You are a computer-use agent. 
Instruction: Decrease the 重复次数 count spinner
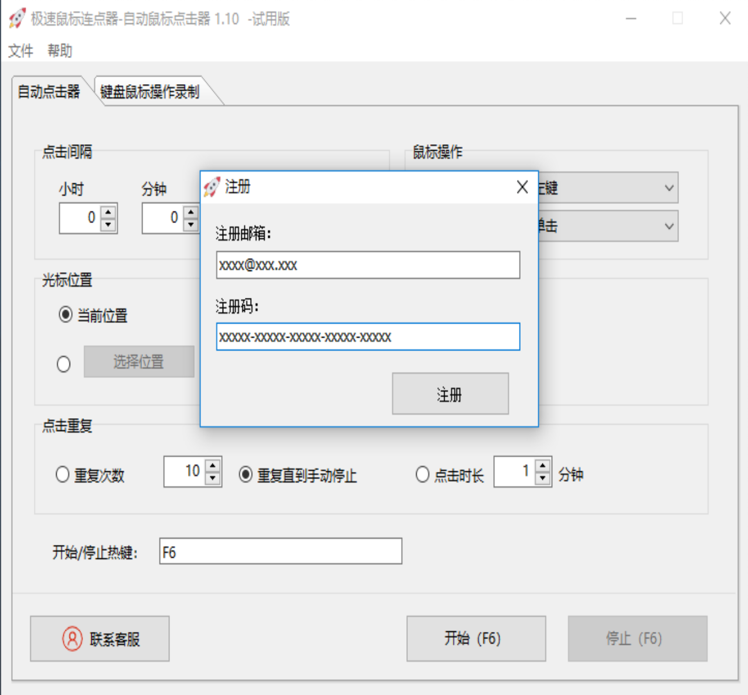(213, 478)
